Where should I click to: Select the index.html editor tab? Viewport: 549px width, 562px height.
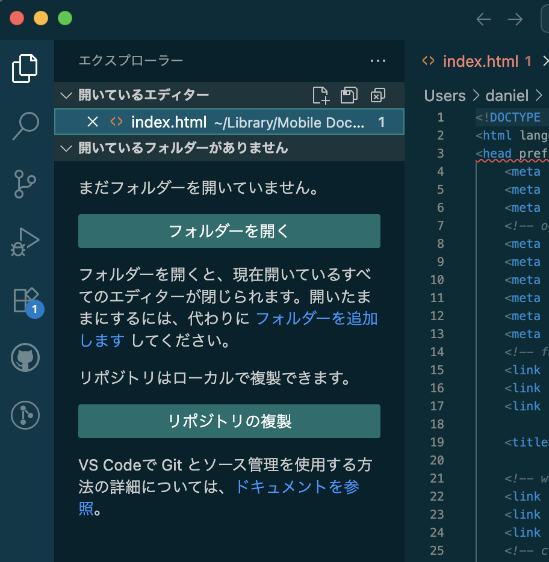click(480, 61)
